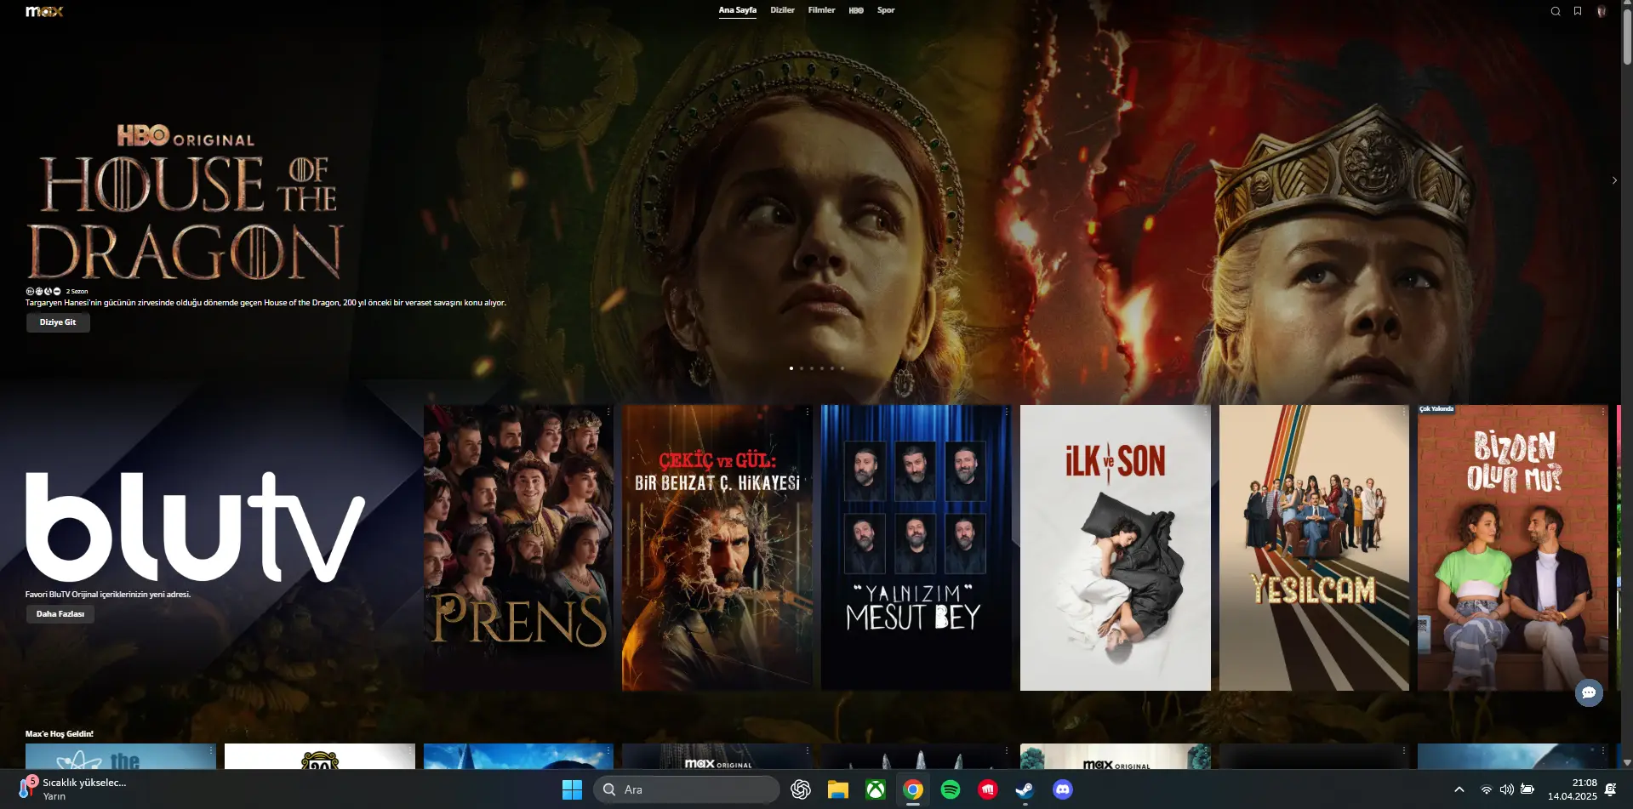Screen dimensions: 1633x809
Task: Open the Windows Start menu
Action: [572, 789]
